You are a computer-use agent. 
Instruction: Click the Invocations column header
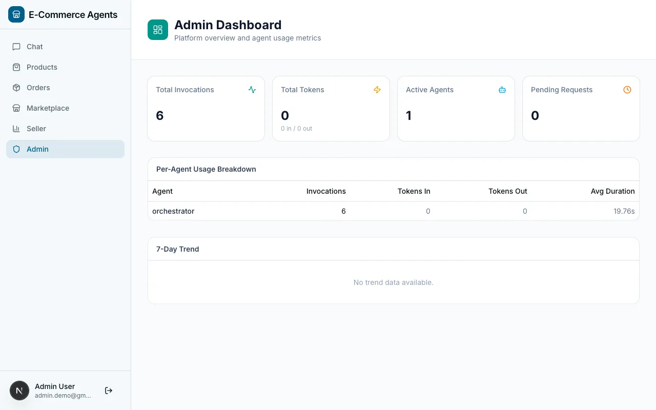[326, 191]
